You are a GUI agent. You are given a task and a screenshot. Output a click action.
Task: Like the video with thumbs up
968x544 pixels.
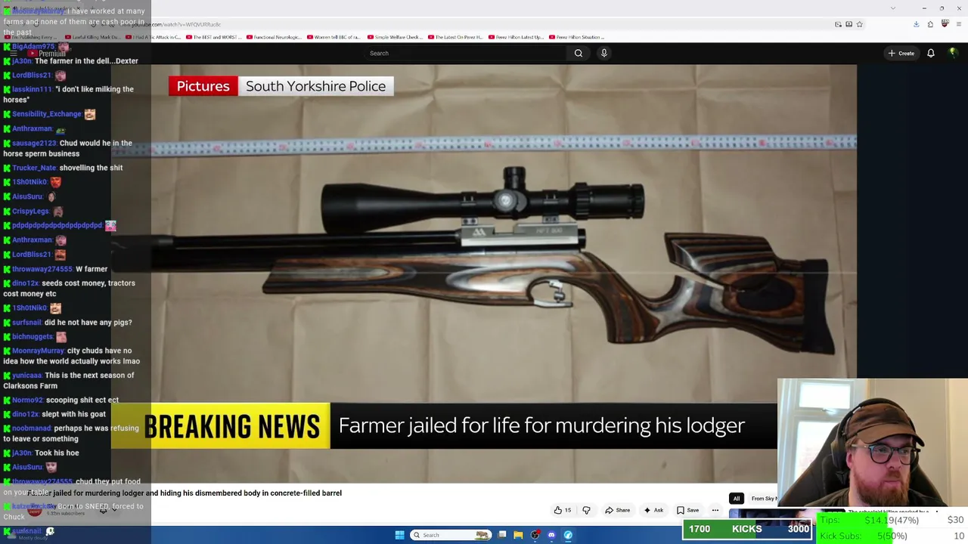coord(562,510)
